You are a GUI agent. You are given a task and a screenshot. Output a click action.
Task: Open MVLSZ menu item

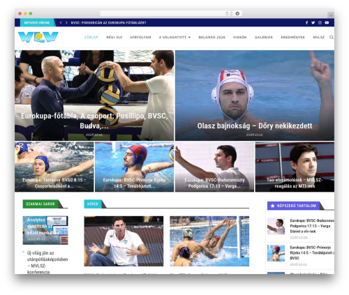[x=318, y=37]
